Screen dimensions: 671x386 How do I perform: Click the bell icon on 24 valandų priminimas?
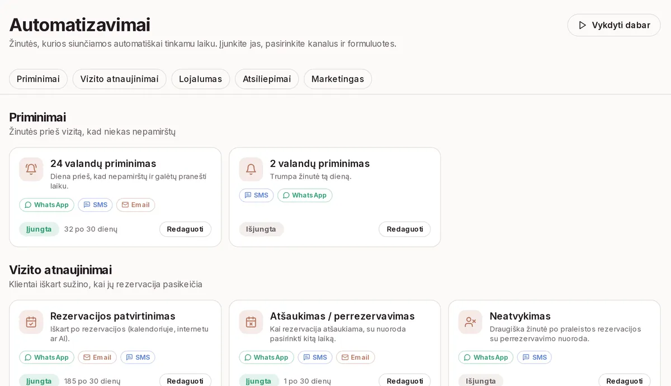[x=31, y=169]
